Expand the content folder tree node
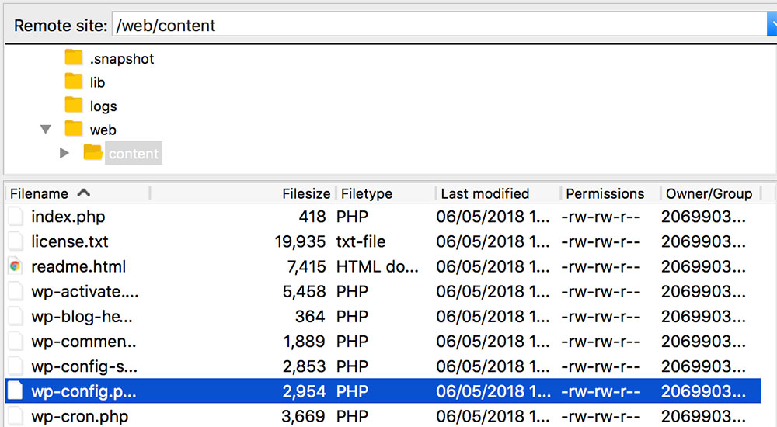 coord(64,154)
